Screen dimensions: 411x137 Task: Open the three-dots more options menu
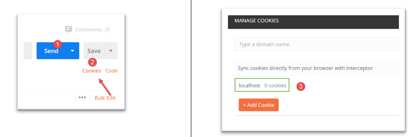82,98
